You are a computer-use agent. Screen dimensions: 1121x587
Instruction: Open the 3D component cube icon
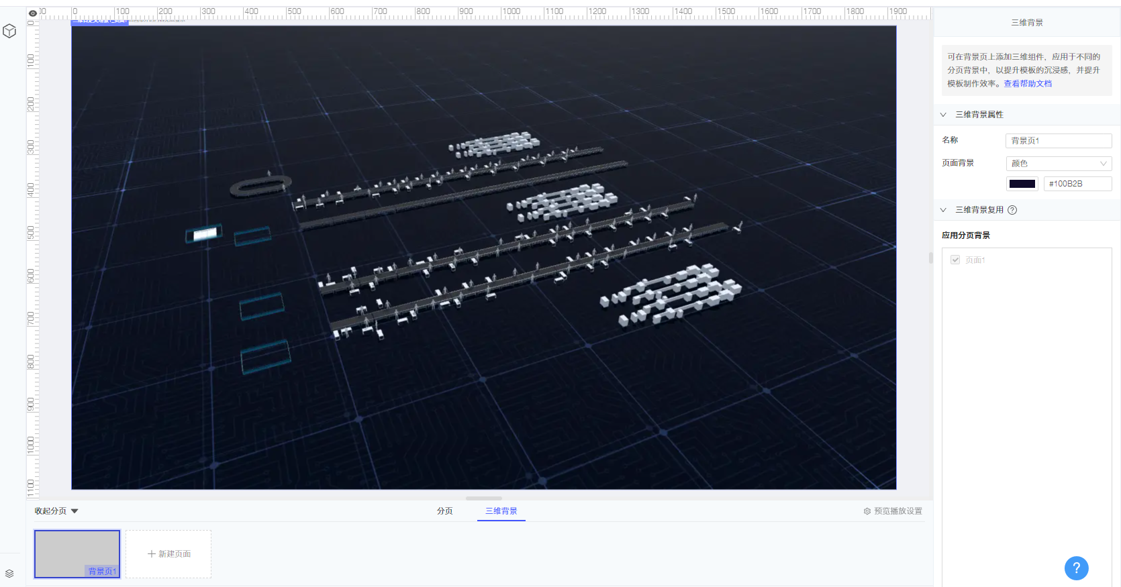tap(9, 32)
